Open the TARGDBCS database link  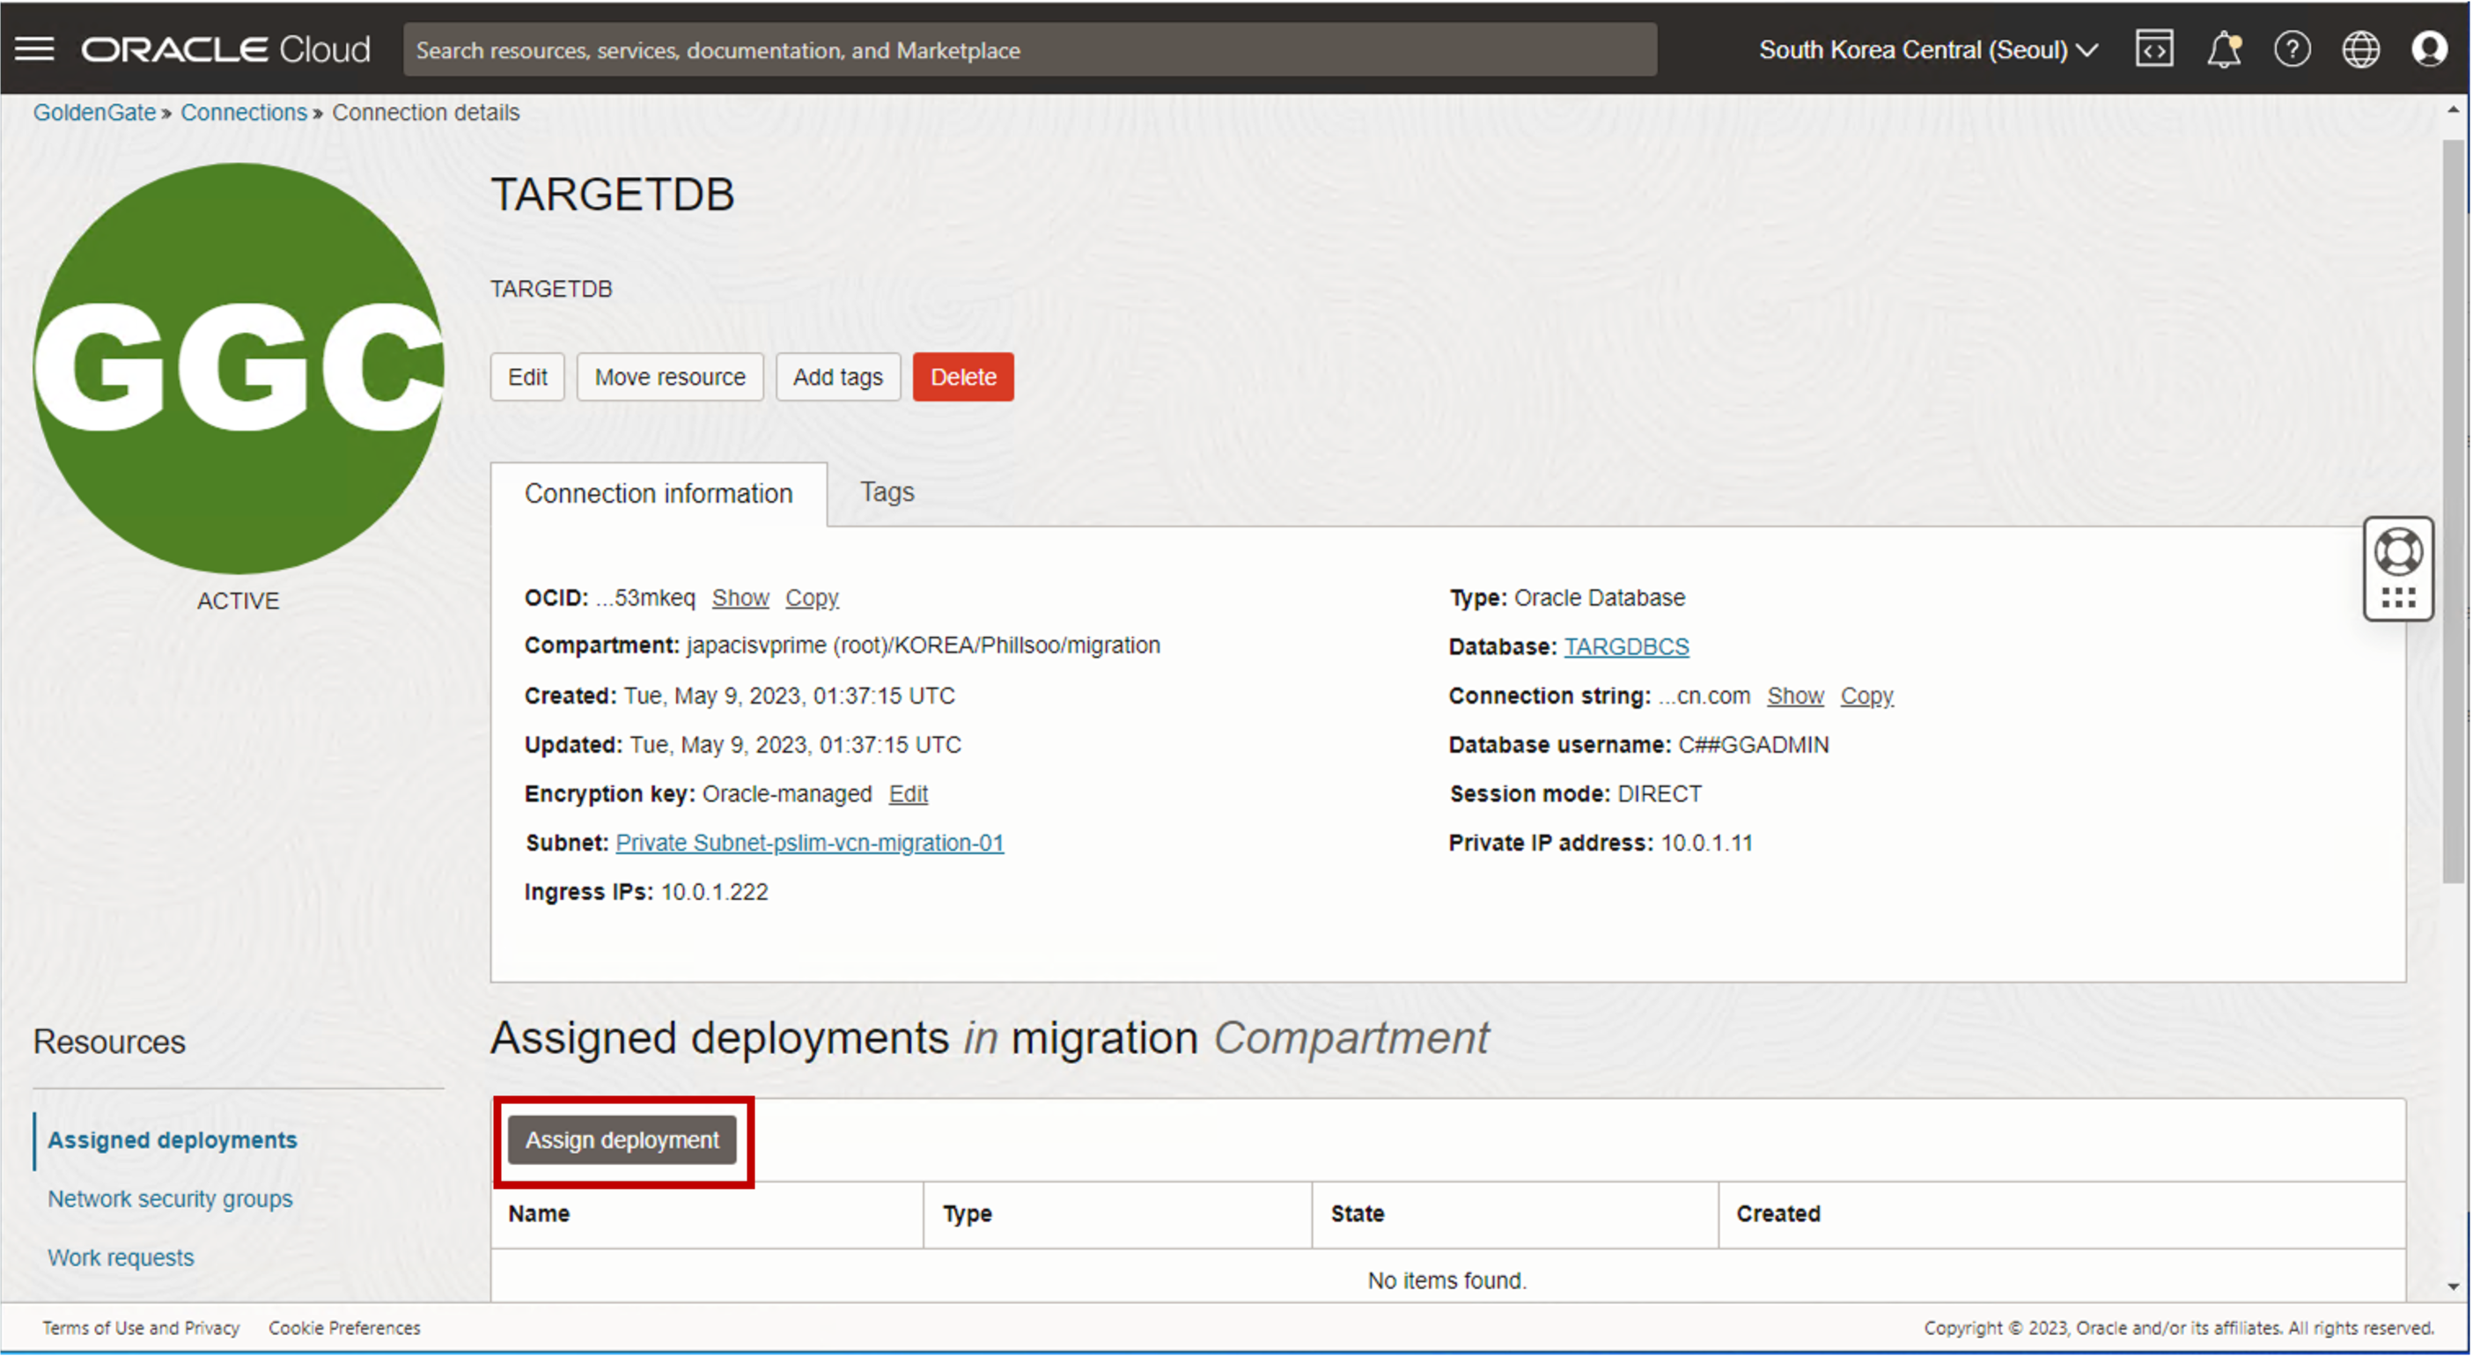[x=1626, y=646]
